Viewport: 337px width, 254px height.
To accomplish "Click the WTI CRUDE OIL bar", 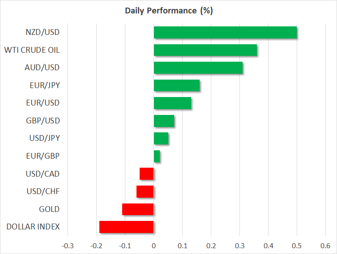I will pos(205,50).
